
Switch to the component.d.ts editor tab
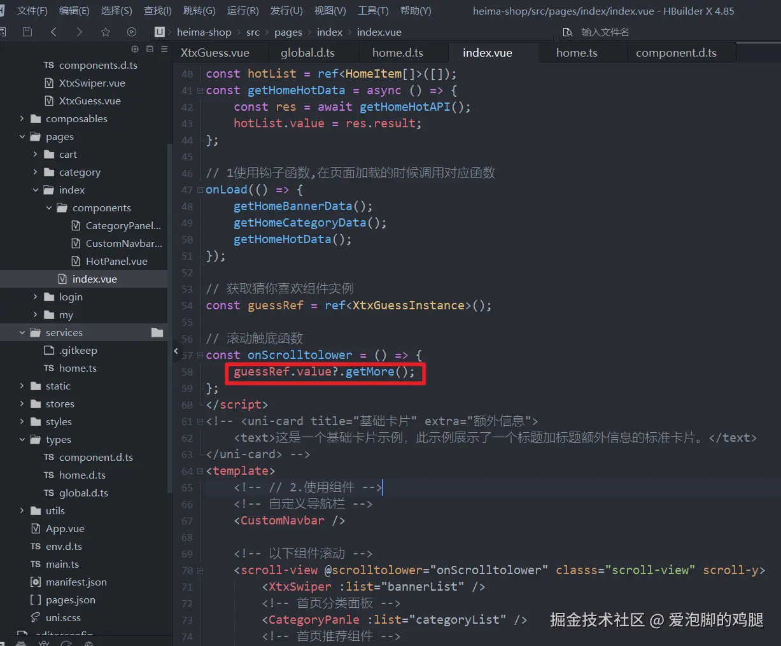pyautogui.click(x=676, y=53)
